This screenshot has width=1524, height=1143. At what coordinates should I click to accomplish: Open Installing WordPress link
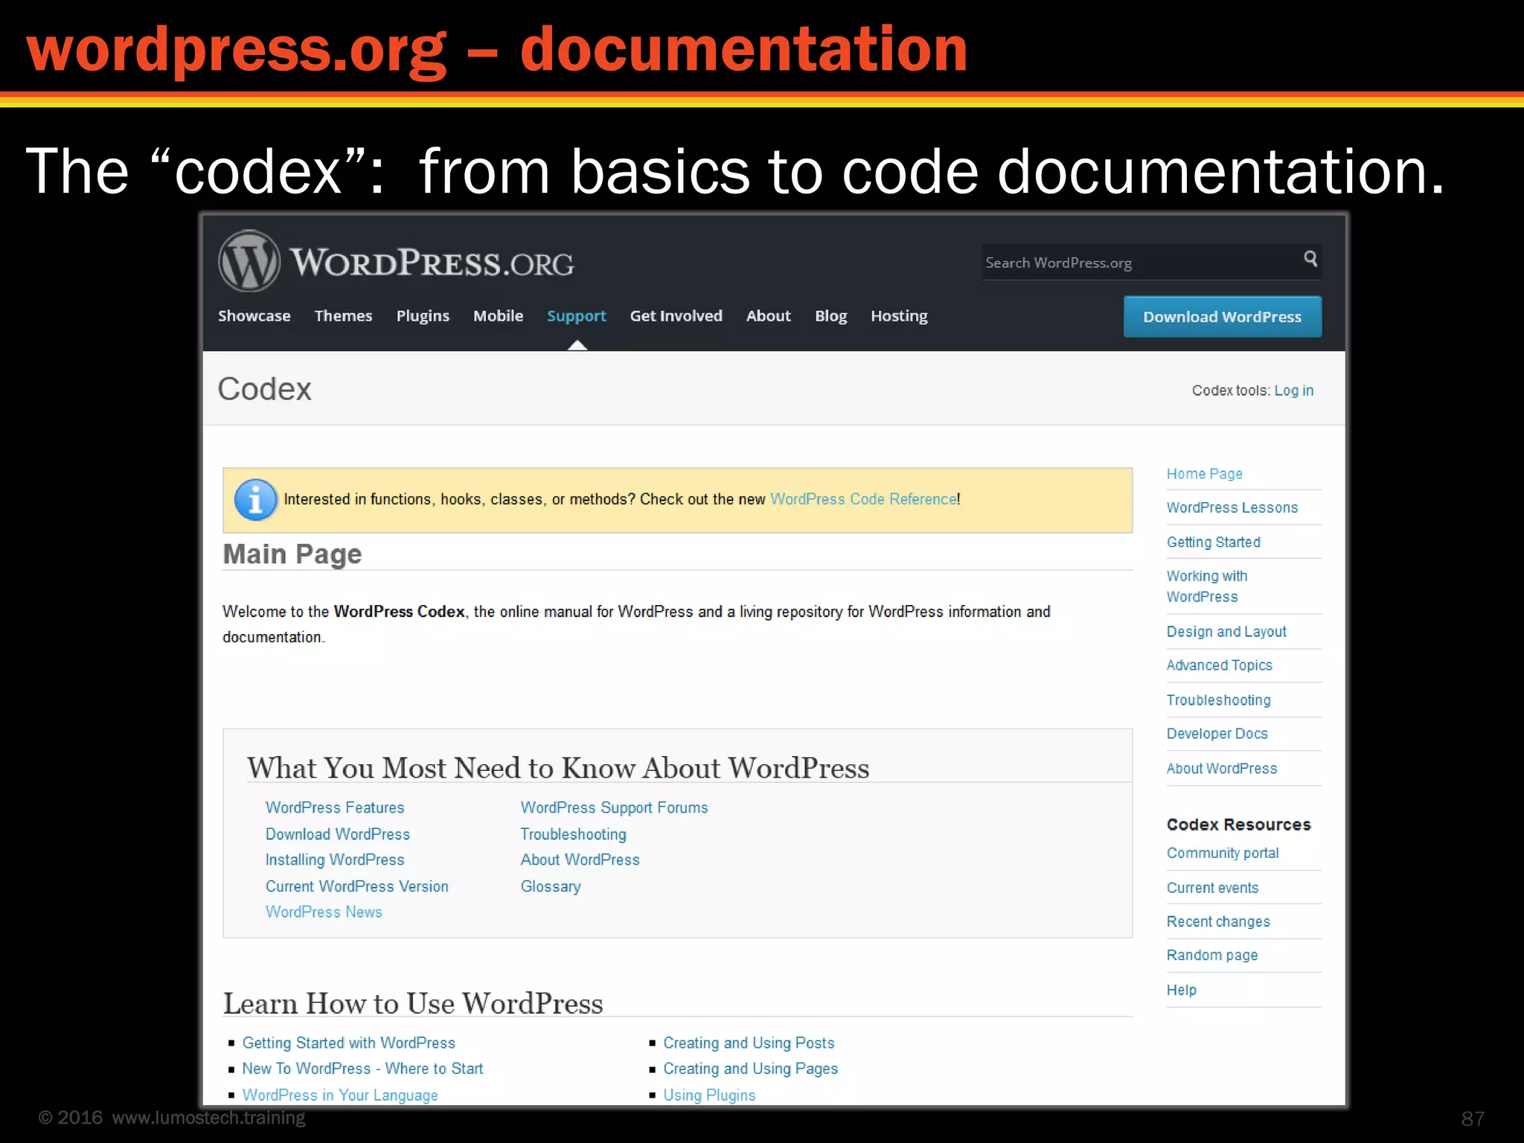pos(335,860)
